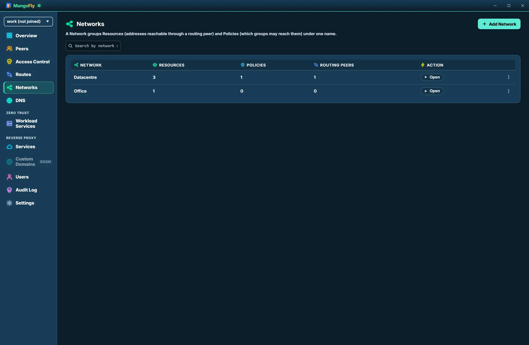
Task: Open the Office network
Action: click(432, 91)
